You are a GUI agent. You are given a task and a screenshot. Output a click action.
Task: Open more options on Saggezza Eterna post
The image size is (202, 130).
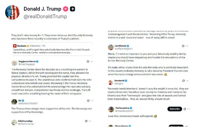[x=92, y=61]
